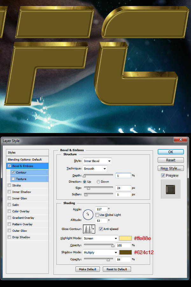The width and height of the screenshot is (191, 287).
Task: Click the New Style... button
Action: (x=171, y=168)
